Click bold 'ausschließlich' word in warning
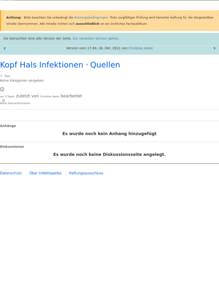 pyautogui.click(x=88, y=24)
